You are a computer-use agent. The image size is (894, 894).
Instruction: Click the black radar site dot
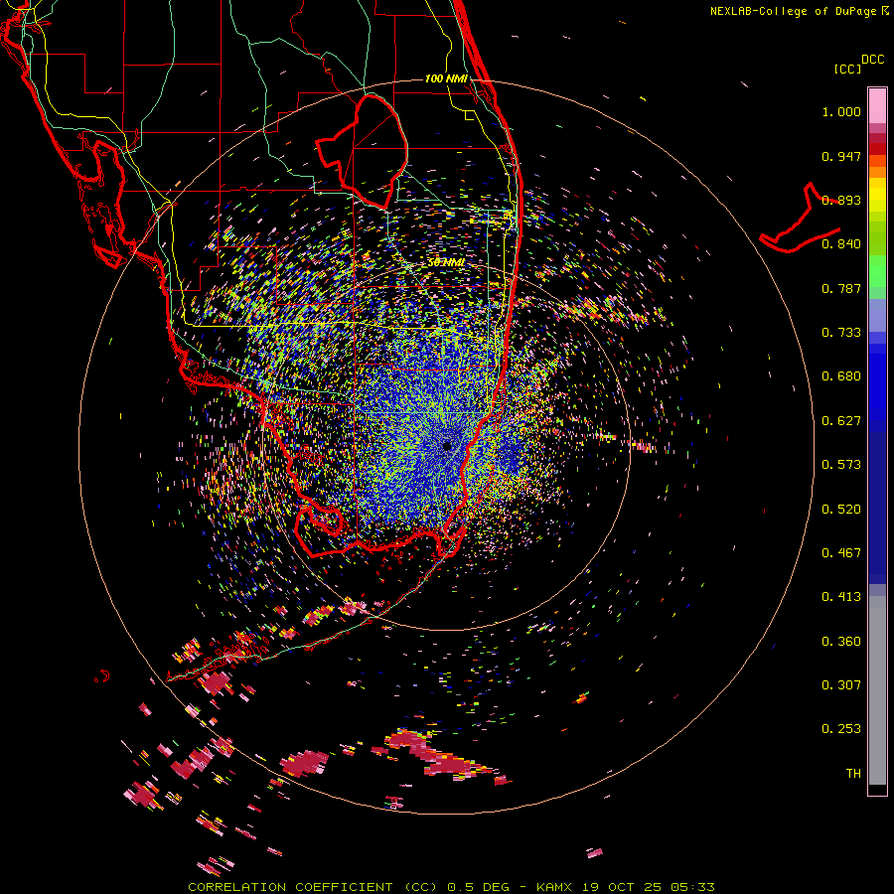point(447,446)
